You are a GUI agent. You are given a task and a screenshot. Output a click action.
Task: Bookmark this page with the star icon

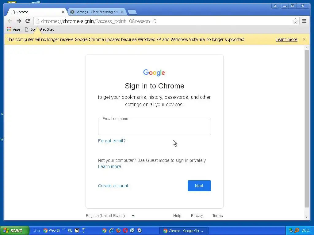click(295, 21)
